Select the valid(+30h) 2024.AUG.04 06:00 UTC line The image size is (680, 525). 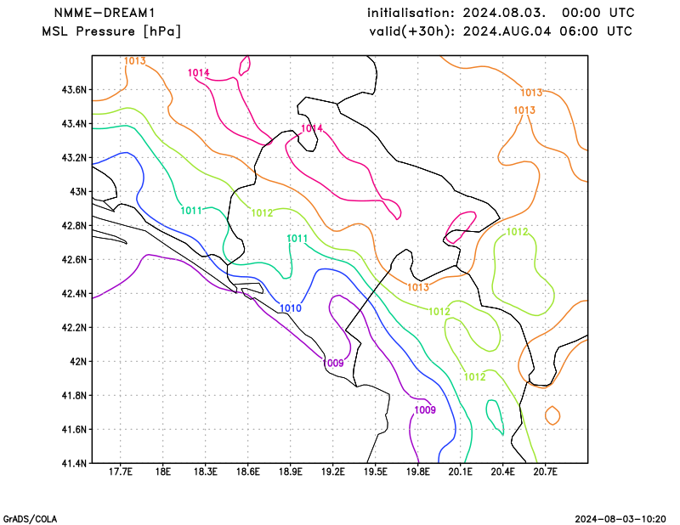click(501, 31)
